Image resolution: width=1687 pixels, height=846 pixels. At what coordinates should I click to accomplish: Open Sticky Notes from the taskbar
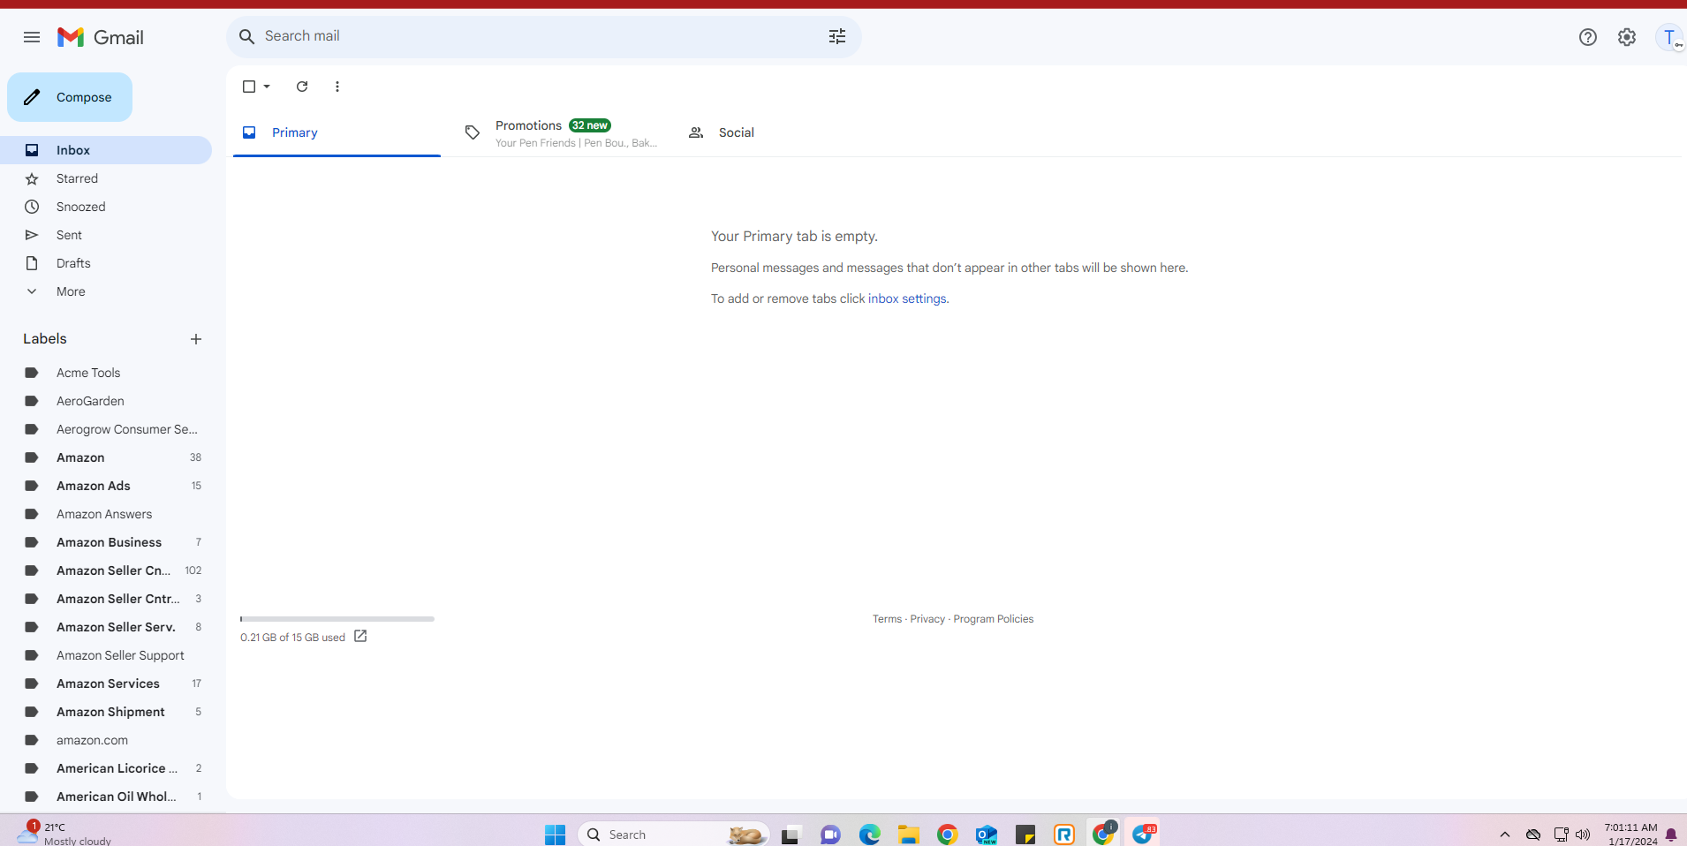coord(1025,835)
